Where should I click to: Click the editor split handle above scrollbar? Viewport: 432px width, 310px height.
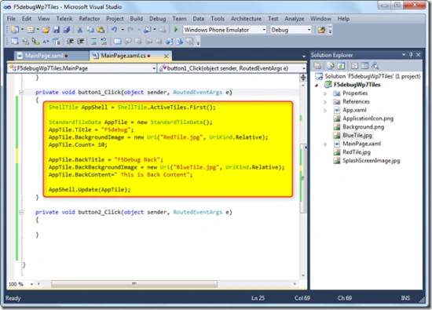coord(303,78)
